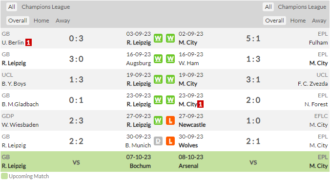This screenshot has height=186, width=330.
Task: Click the grey D badge on the B. Munich row
Action: point(158,141)
